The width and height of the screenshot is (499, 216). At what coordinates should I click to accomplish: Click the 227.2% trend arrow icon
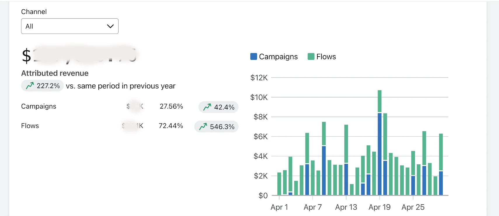click(x=30, y=86)
